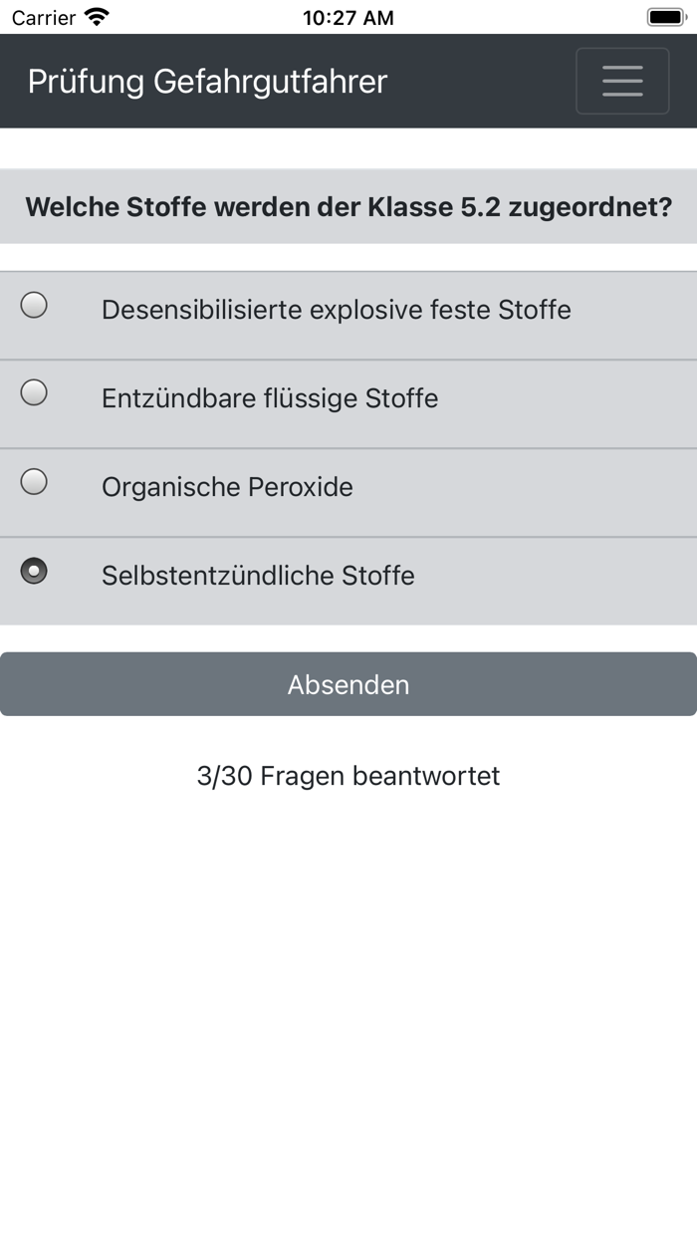The width and height of the screenshot is (697, 1239).
Task: Click the battery indicator icon
Action: pyautogui.click(x=665, y=16)
